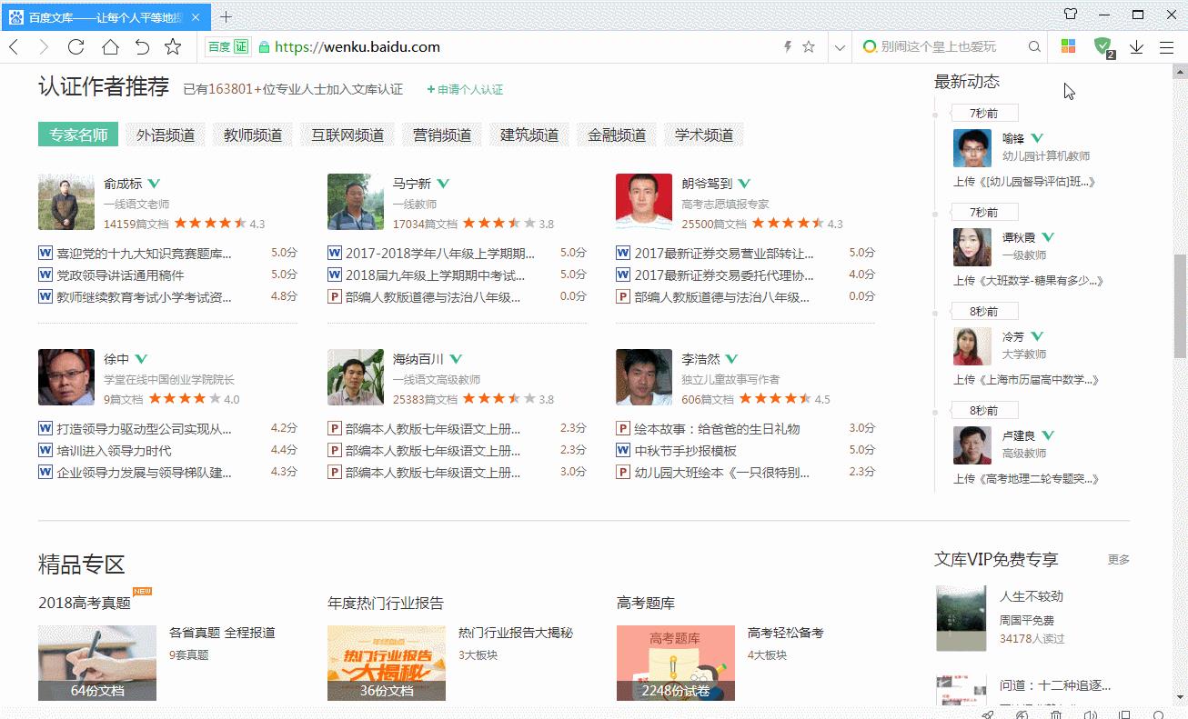
Task: Bookmark page with the toolbar star icon
Action: [x=173, y=47]
